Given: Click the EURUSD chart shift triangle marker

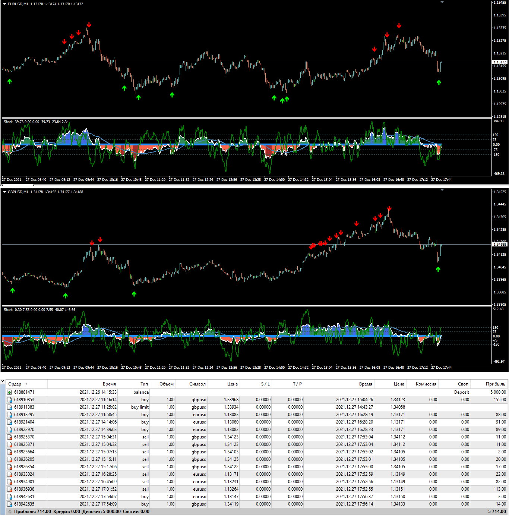Looking at the screenshot, I should [x=442, y=2].
